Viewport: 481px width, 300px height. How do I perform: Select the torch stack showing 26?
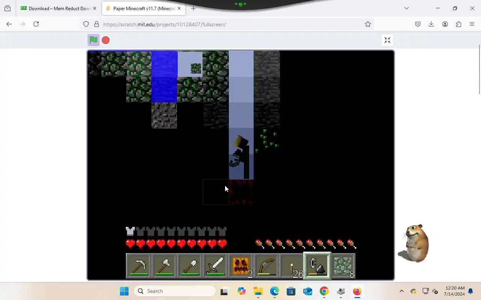click(x=292, y=266)
